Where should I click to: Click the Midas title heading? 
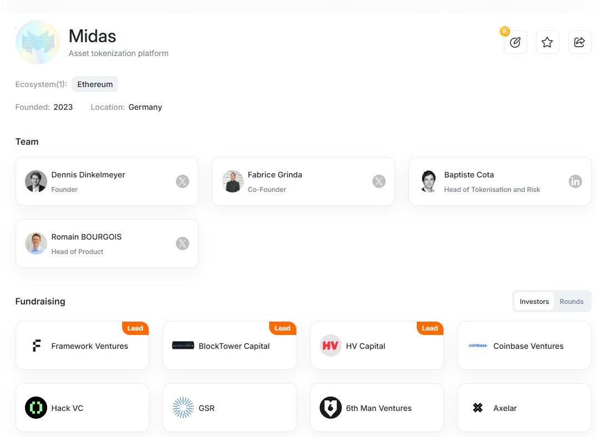pos(92,36)
